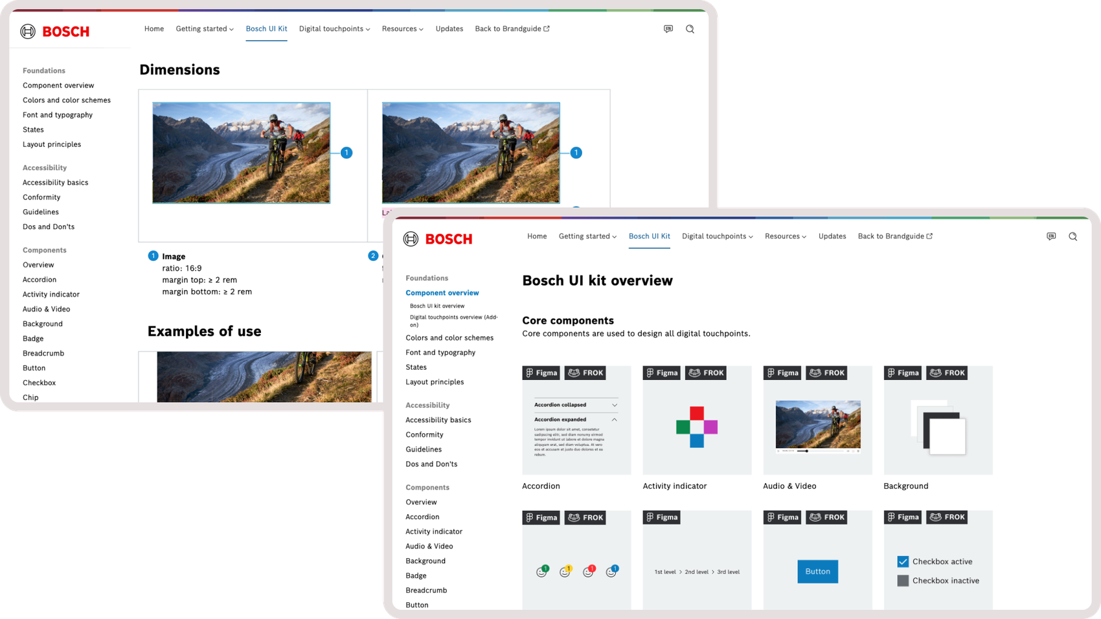Click search icon in the back window
Image resolution: width=1101 pixels, height=619 pixels.
690,29
